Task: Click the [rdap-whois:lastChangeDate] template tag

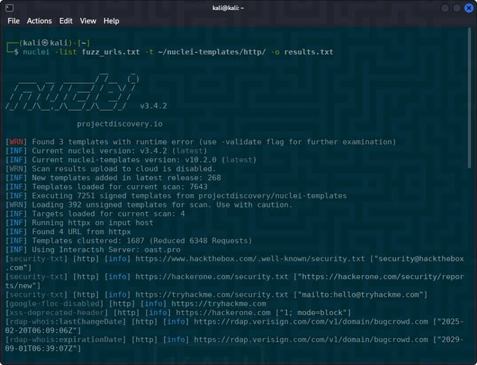Action: click(x=66, y=322)
